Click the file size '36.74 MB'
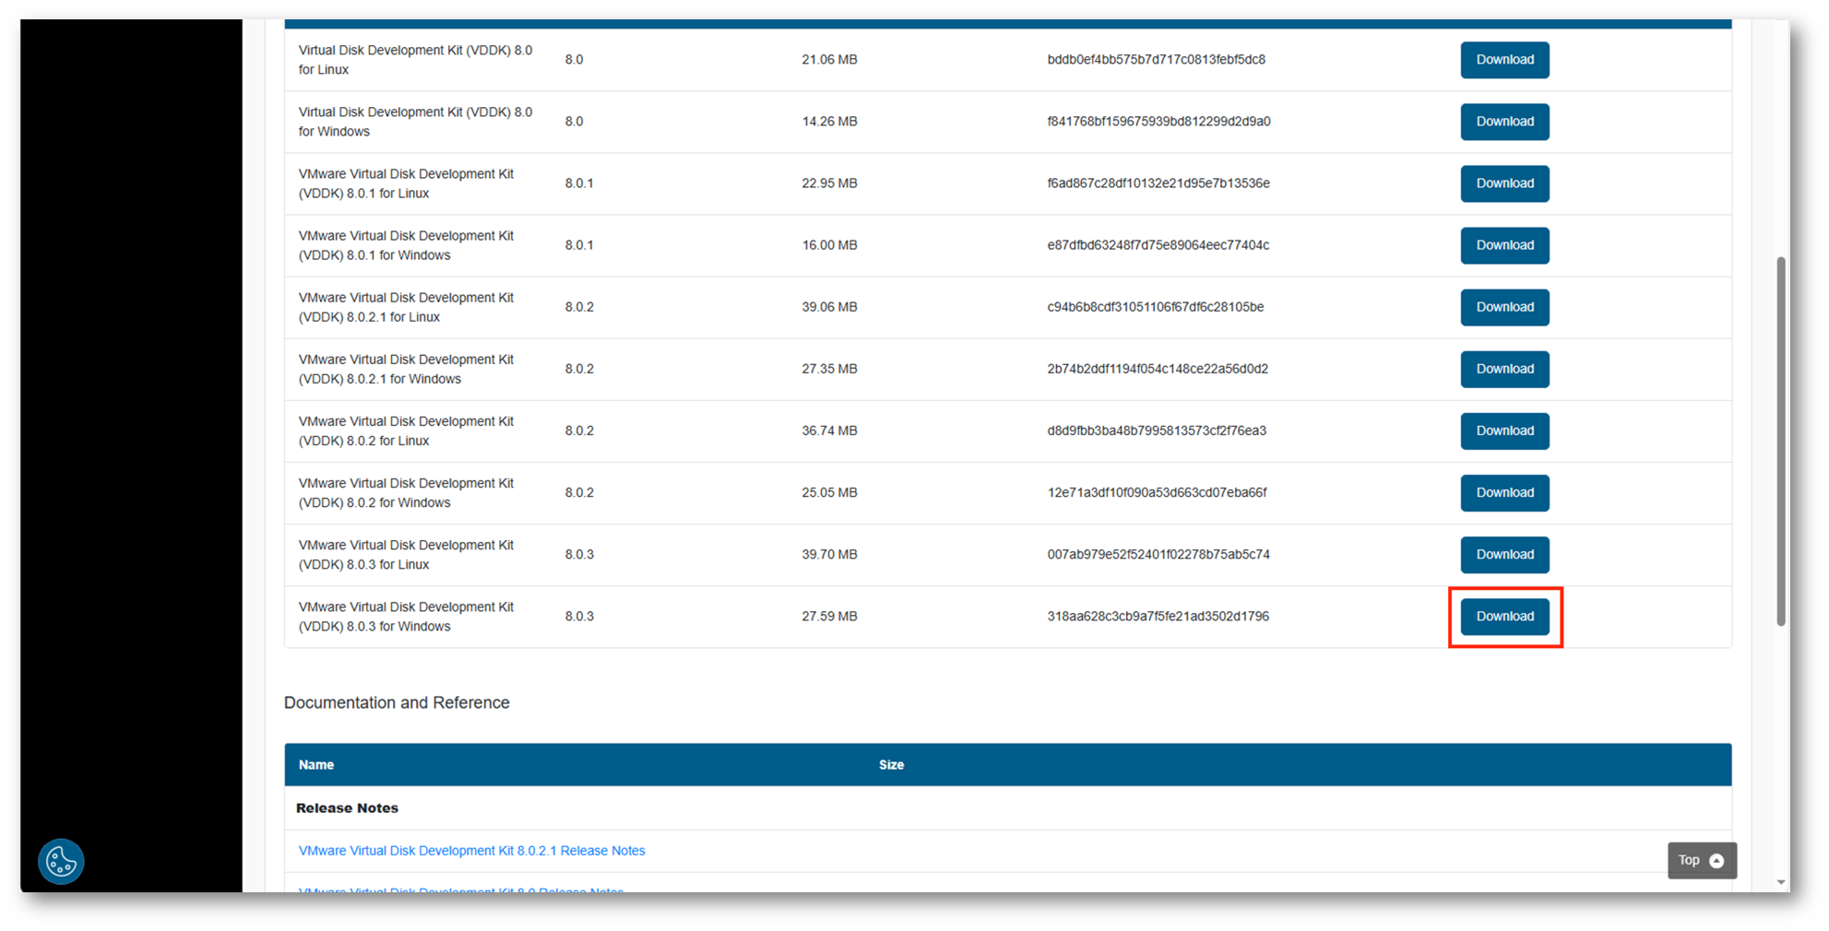Viewport: 1829px width, 931px height. (x=829, y=430)
